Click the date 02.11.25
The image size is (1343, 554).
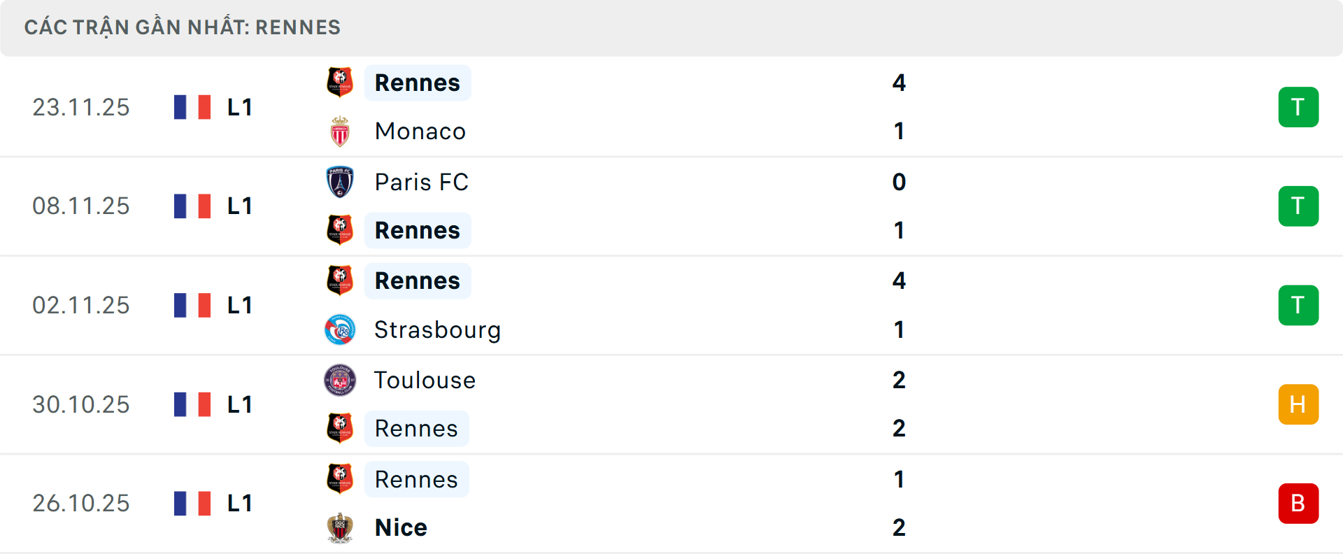[x=81, y=304]
